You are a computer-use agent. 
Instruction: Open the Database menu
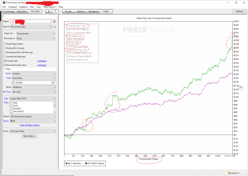point(23,7)
